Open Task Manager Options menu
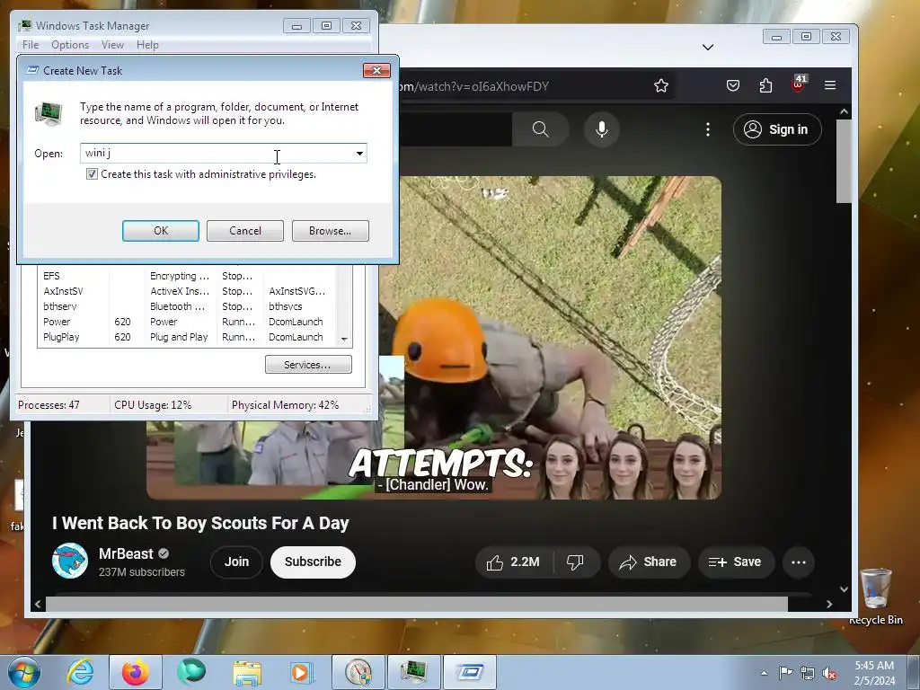Screen dimensions: 920x690 click(x=70, y=45)
